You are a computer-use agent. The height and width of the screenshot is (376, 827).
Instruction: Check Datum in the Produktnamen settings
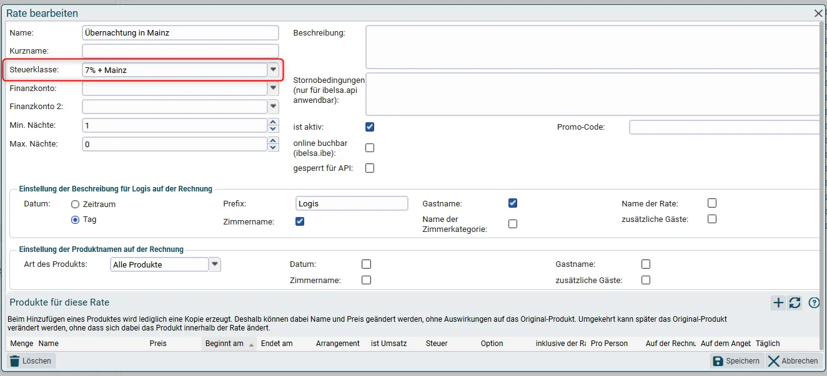tap(367, 264)
